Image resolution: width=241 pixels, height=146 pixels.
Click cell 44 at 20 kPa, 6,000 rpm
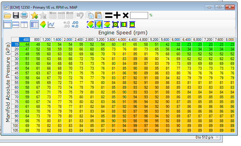tap(176, 49)
